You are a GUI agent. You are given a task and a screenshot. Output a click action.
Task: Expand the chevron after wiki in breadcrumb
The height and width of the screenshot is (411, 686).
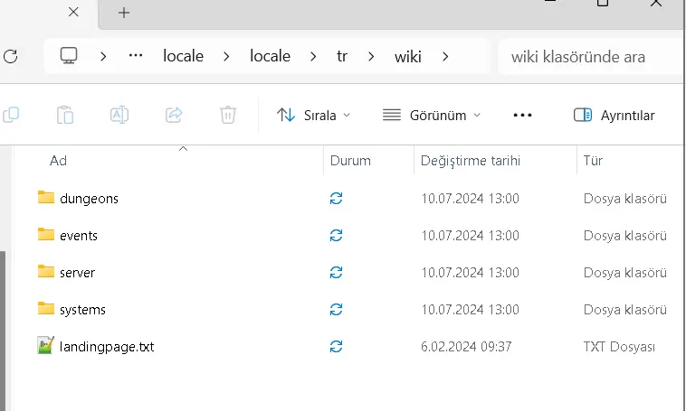444,56
